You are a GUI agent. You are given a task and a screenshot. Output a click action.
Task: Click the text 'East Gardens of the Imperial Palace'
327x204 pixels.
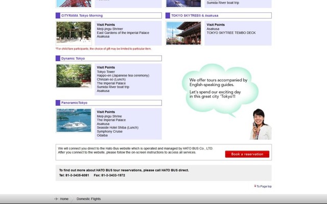[x=123, y=33]
